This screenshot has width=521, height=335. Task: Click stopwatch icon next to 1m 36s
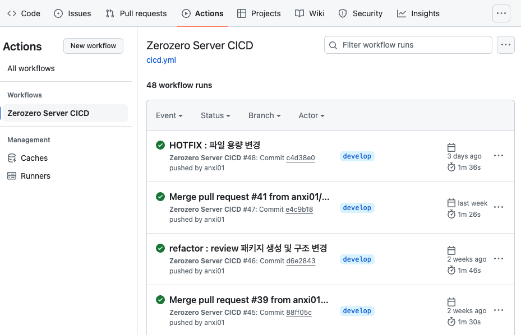tap(451, 167)
